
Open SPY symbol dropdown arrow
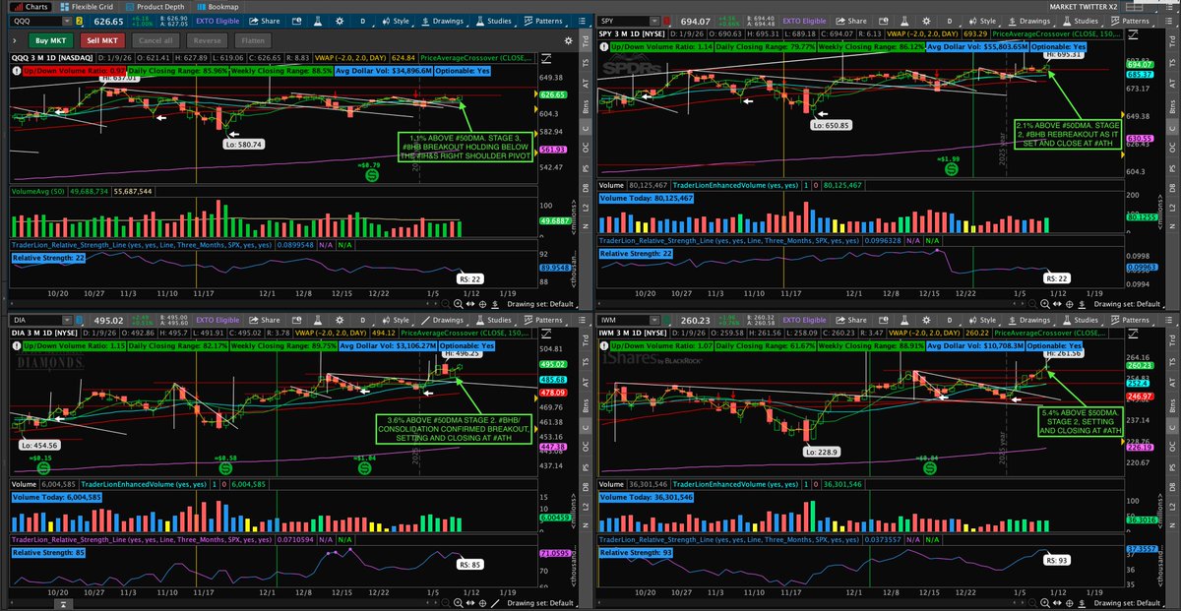pyautogui.click(x=654, y=22)
